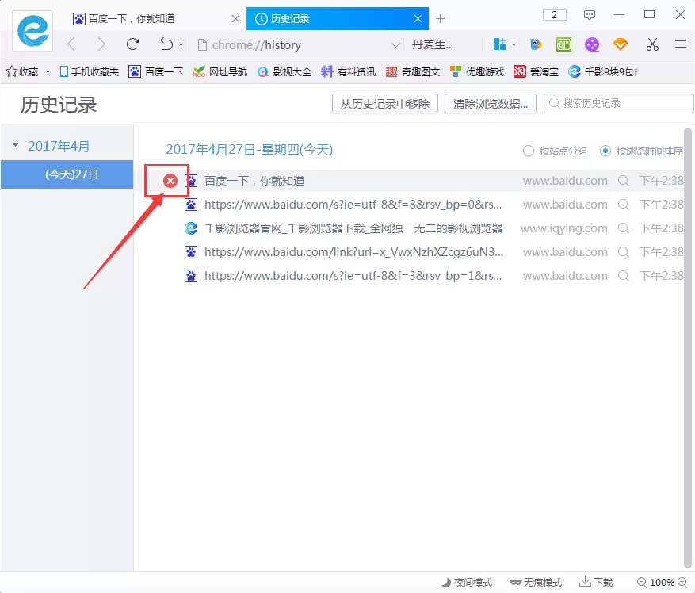Select 按浏览时间排序 radio button

pyautogui.click(x=605, y=151)
